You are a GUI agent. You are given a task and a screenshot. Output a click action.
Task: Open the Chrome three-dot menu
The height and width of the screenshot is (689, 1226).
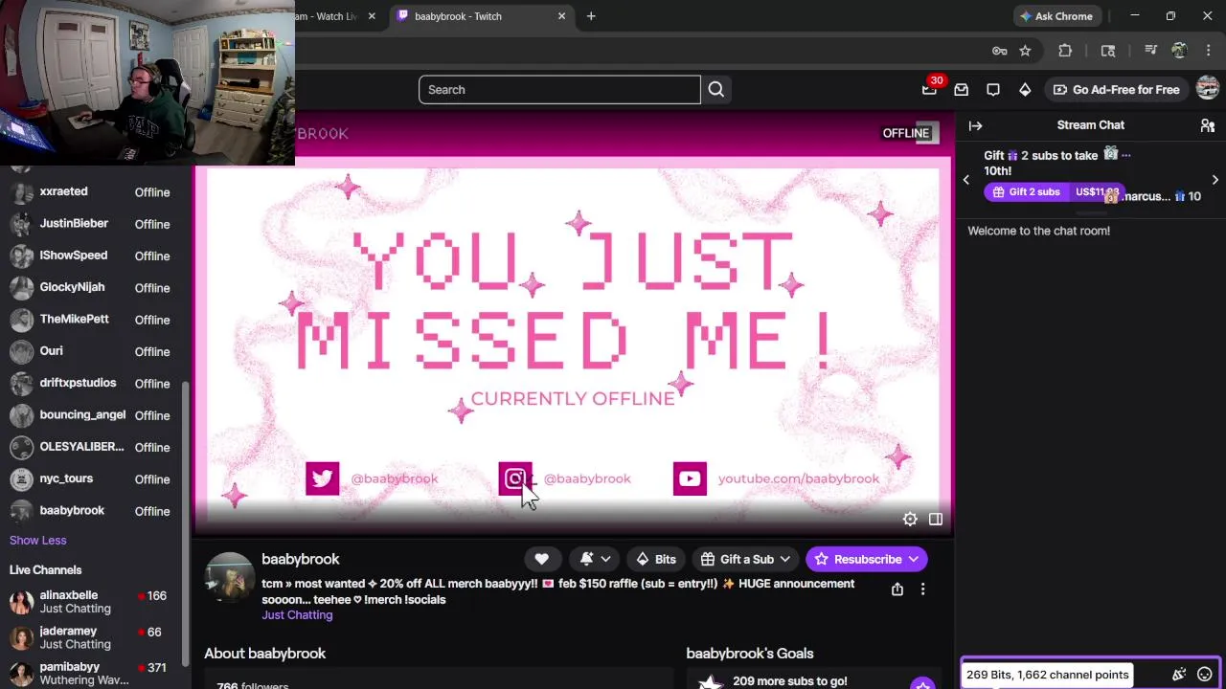1210,51
